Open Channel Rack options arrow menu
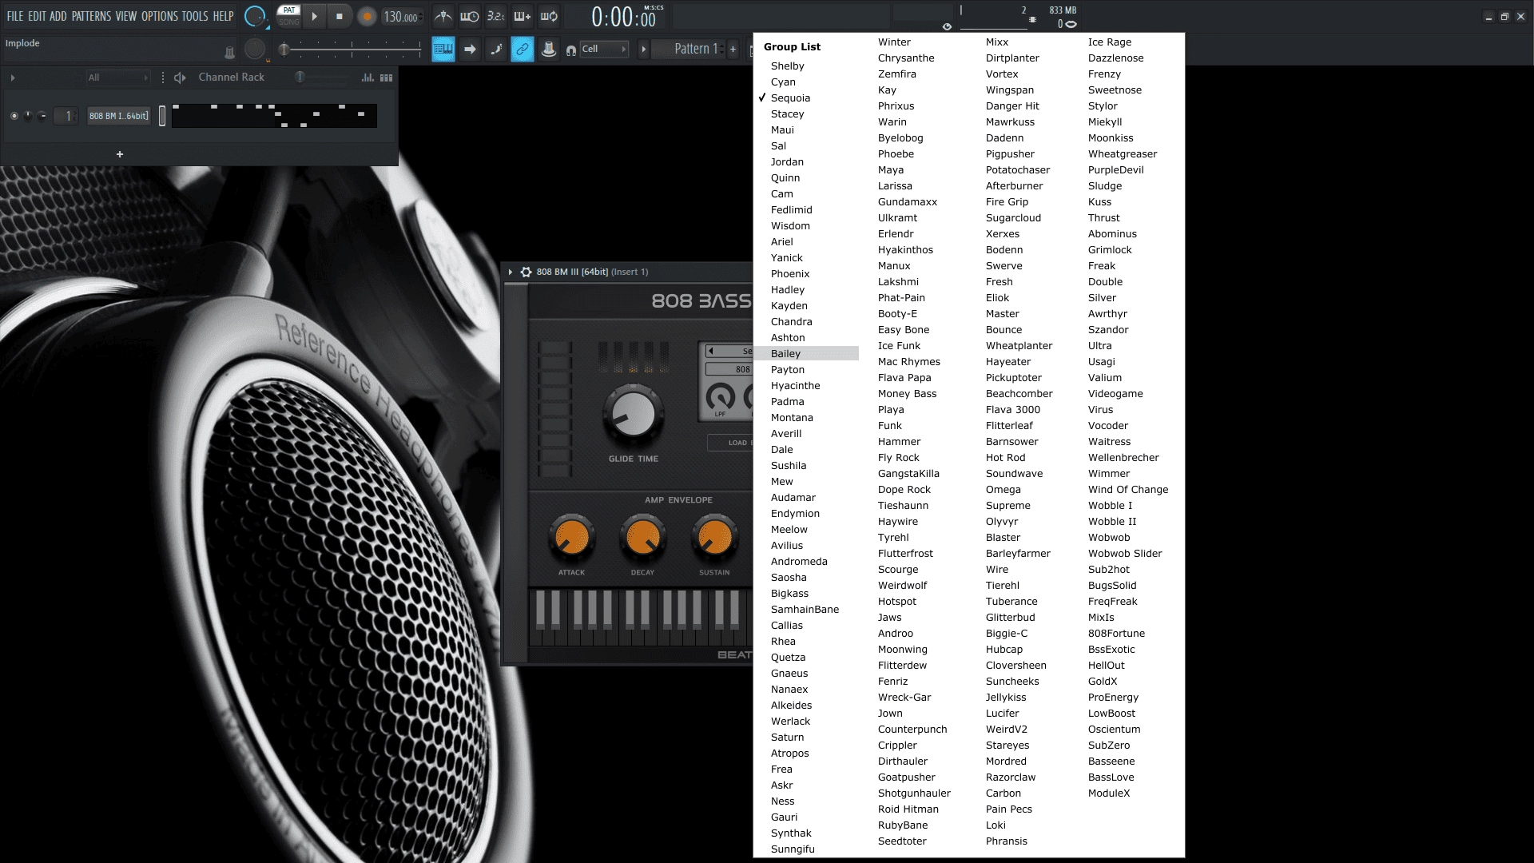This screenshot has height=863, width=1534. click(x=13, y=78)
